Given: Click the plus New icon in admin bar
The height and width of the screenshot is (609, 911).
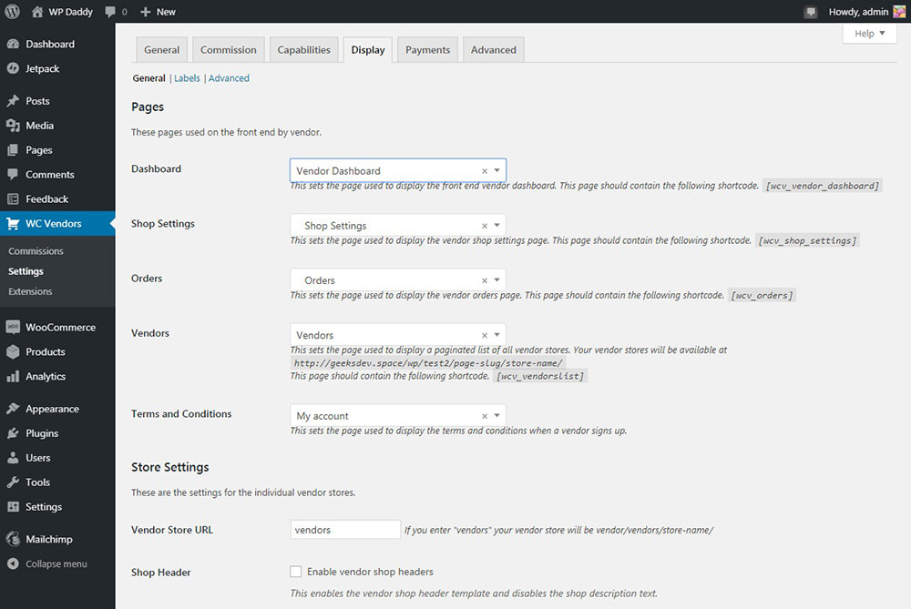Looking at the screenshot, I should tap(145, 12).
